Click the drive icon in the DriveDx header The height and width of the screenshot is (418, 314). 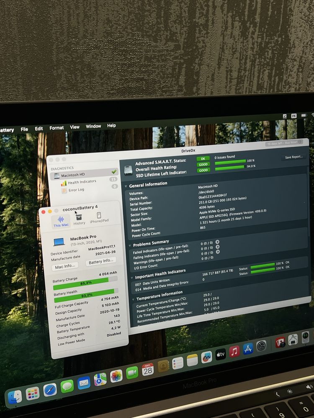coord(129,170)
